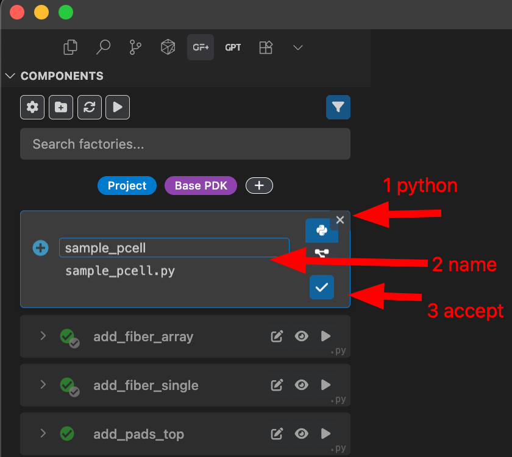Create new folder in Components panel
This screenshot has width=512, height=457.
coord(60,107)
